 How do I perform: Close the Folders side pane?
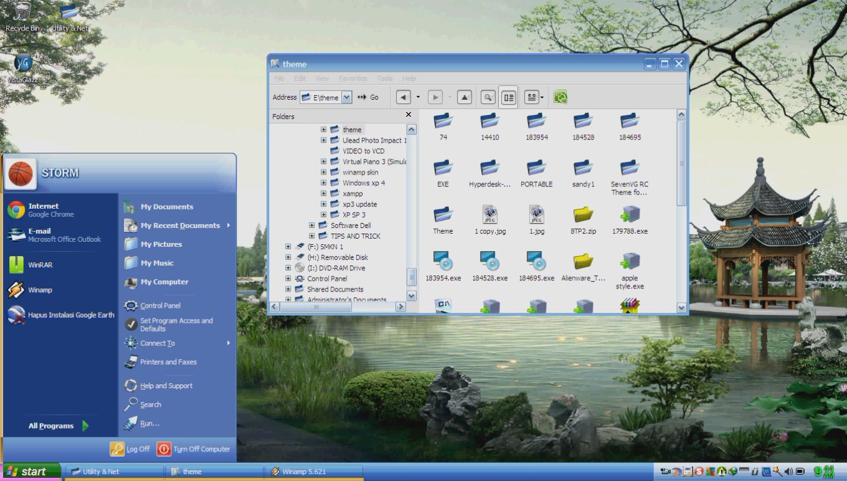pos(409,115)
